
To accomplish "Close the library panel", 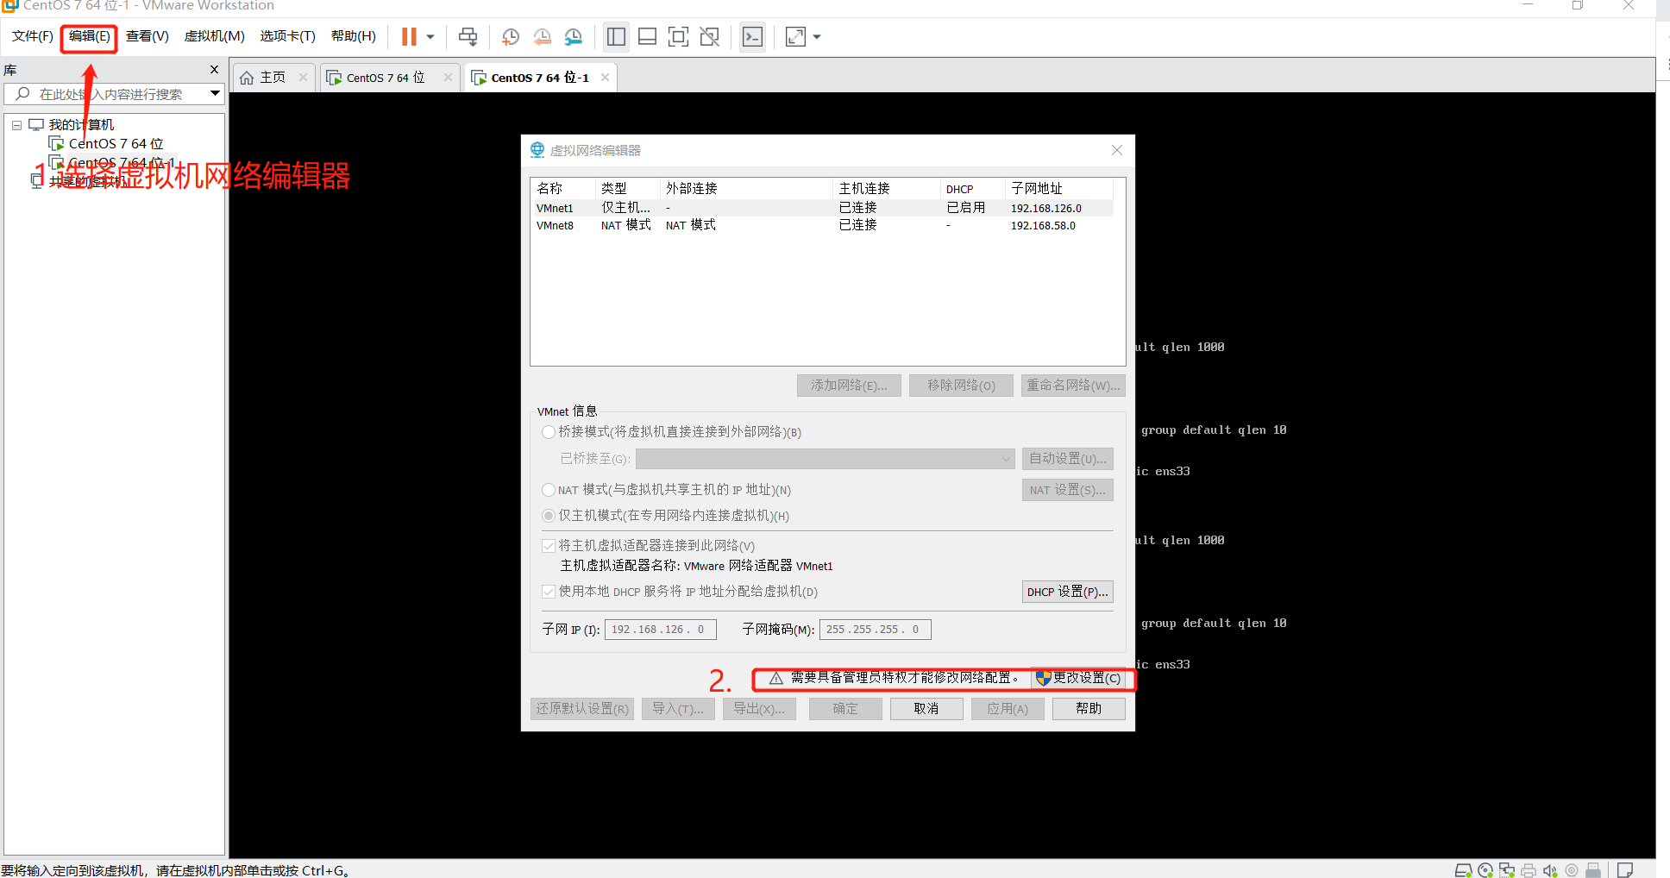I will (215, 70).
